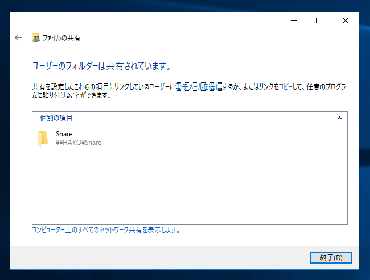Click the ¥¥HAKO¥Share network path

pos(79,143)
